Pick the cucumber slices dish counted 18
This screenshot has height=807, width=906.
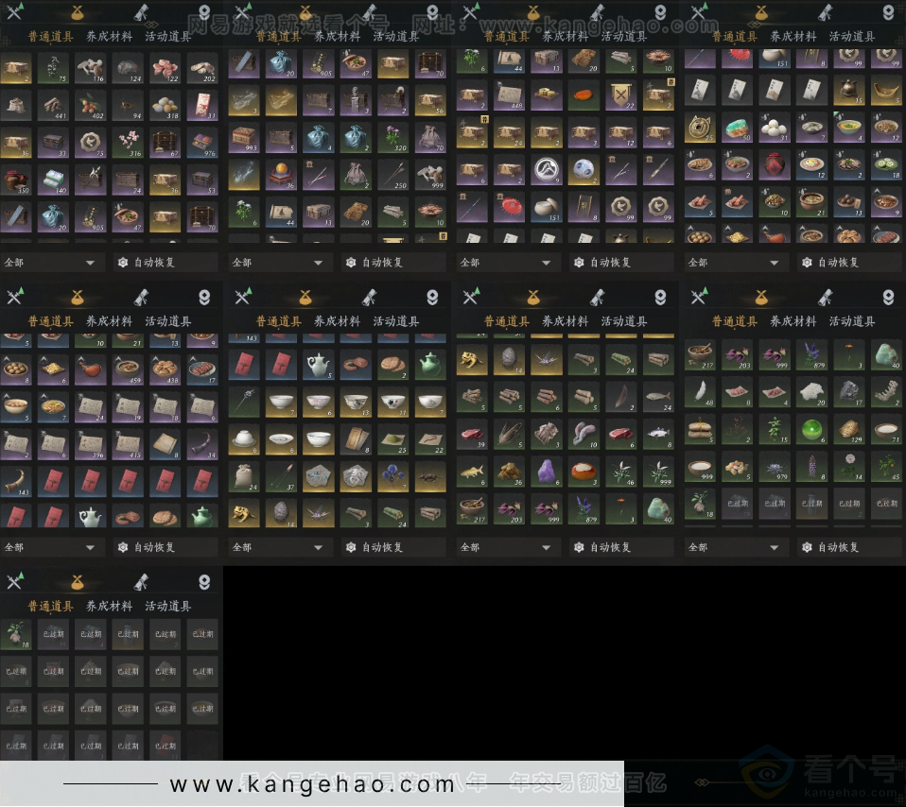pos(886,165)
